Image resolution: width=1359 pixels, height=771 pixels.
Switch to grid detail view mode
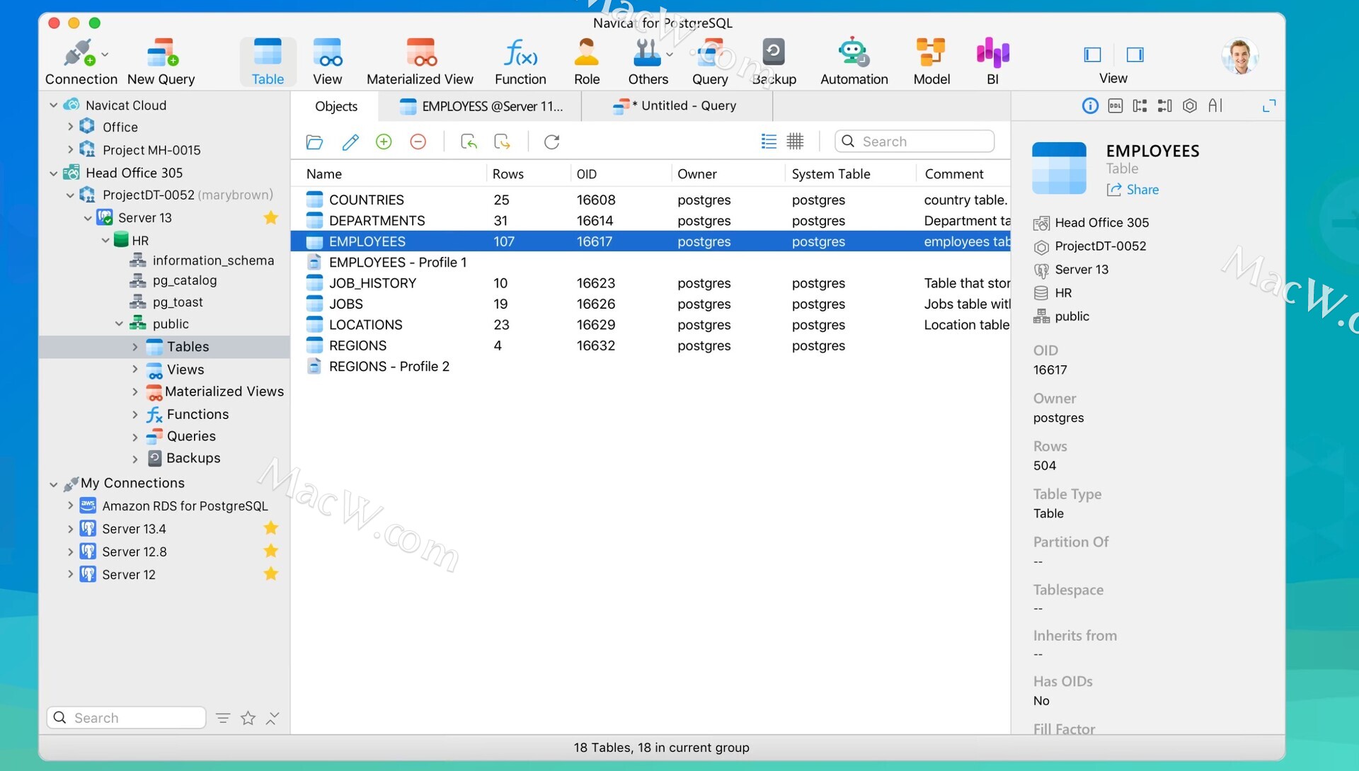[x=795, y=142]
